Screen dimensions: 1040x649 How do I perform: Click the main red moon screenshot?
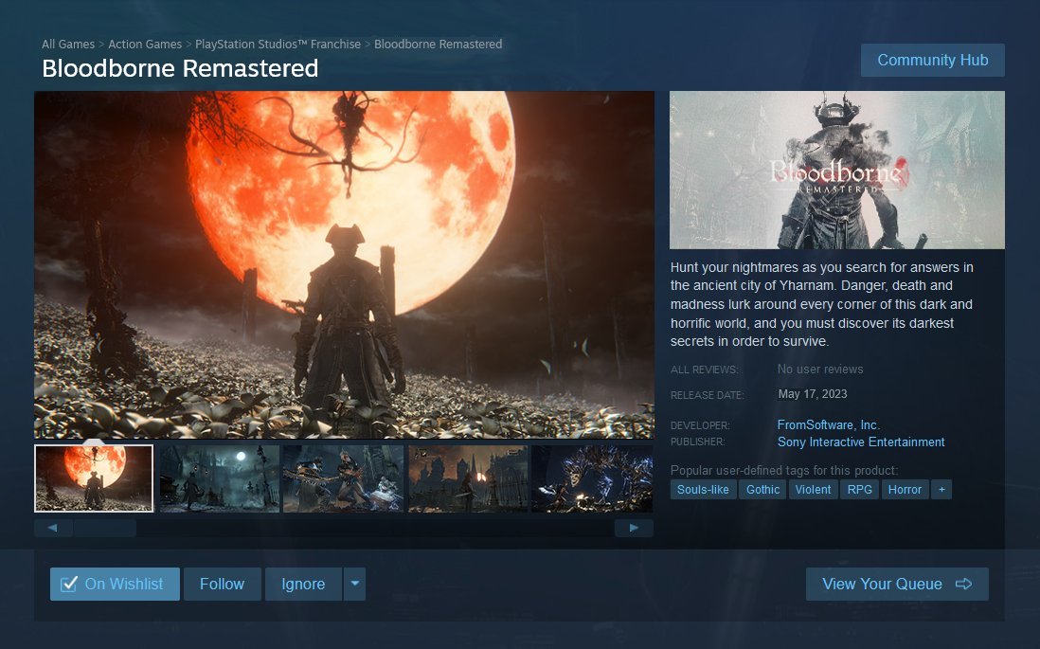pyautogui.click(x=344, y=264)
